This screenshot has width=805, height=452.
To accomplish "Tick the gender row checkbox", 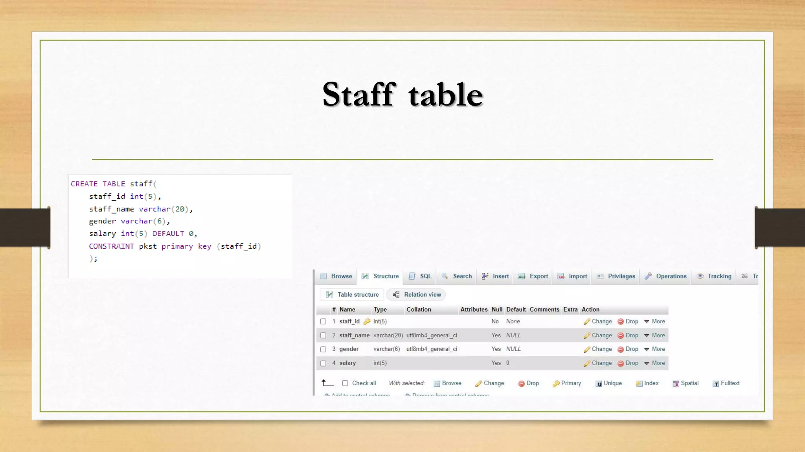I will [323, 349].
